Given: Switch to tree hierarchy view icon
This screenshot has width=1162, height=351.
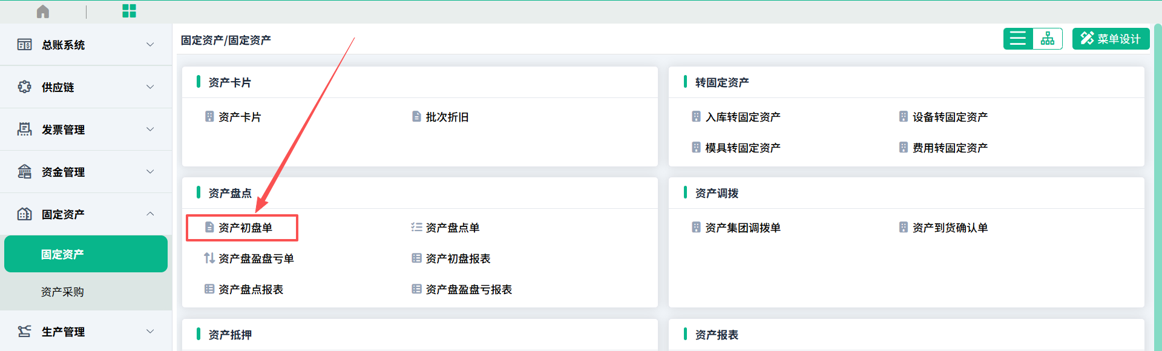Looking at the screenshot, I should click(1048, 39).
